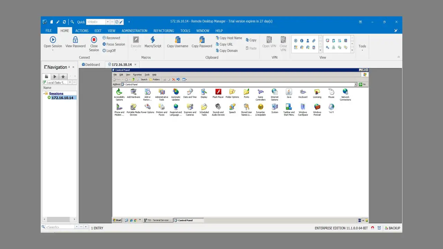This screenshot has width=443, height=249.
Task: Open Accessibility Options in the Control Panel
Action: [x=119, y=94]
